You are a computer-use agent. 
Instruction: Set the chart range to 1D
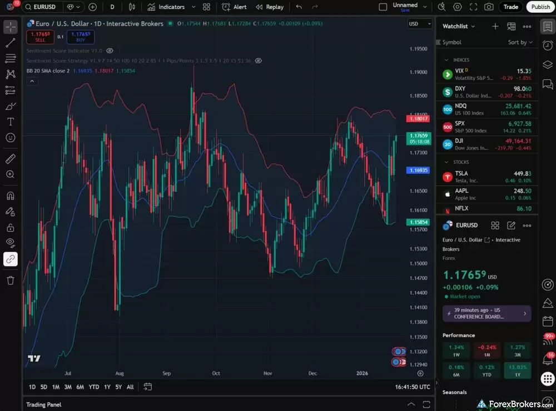coord(32,387)
